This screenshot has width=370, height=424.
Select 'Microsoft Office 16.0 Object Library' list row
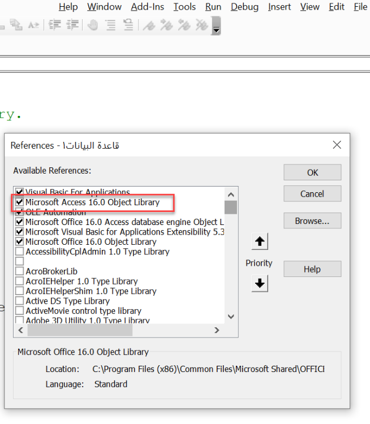pyautogui.click(x=91, y=242)
